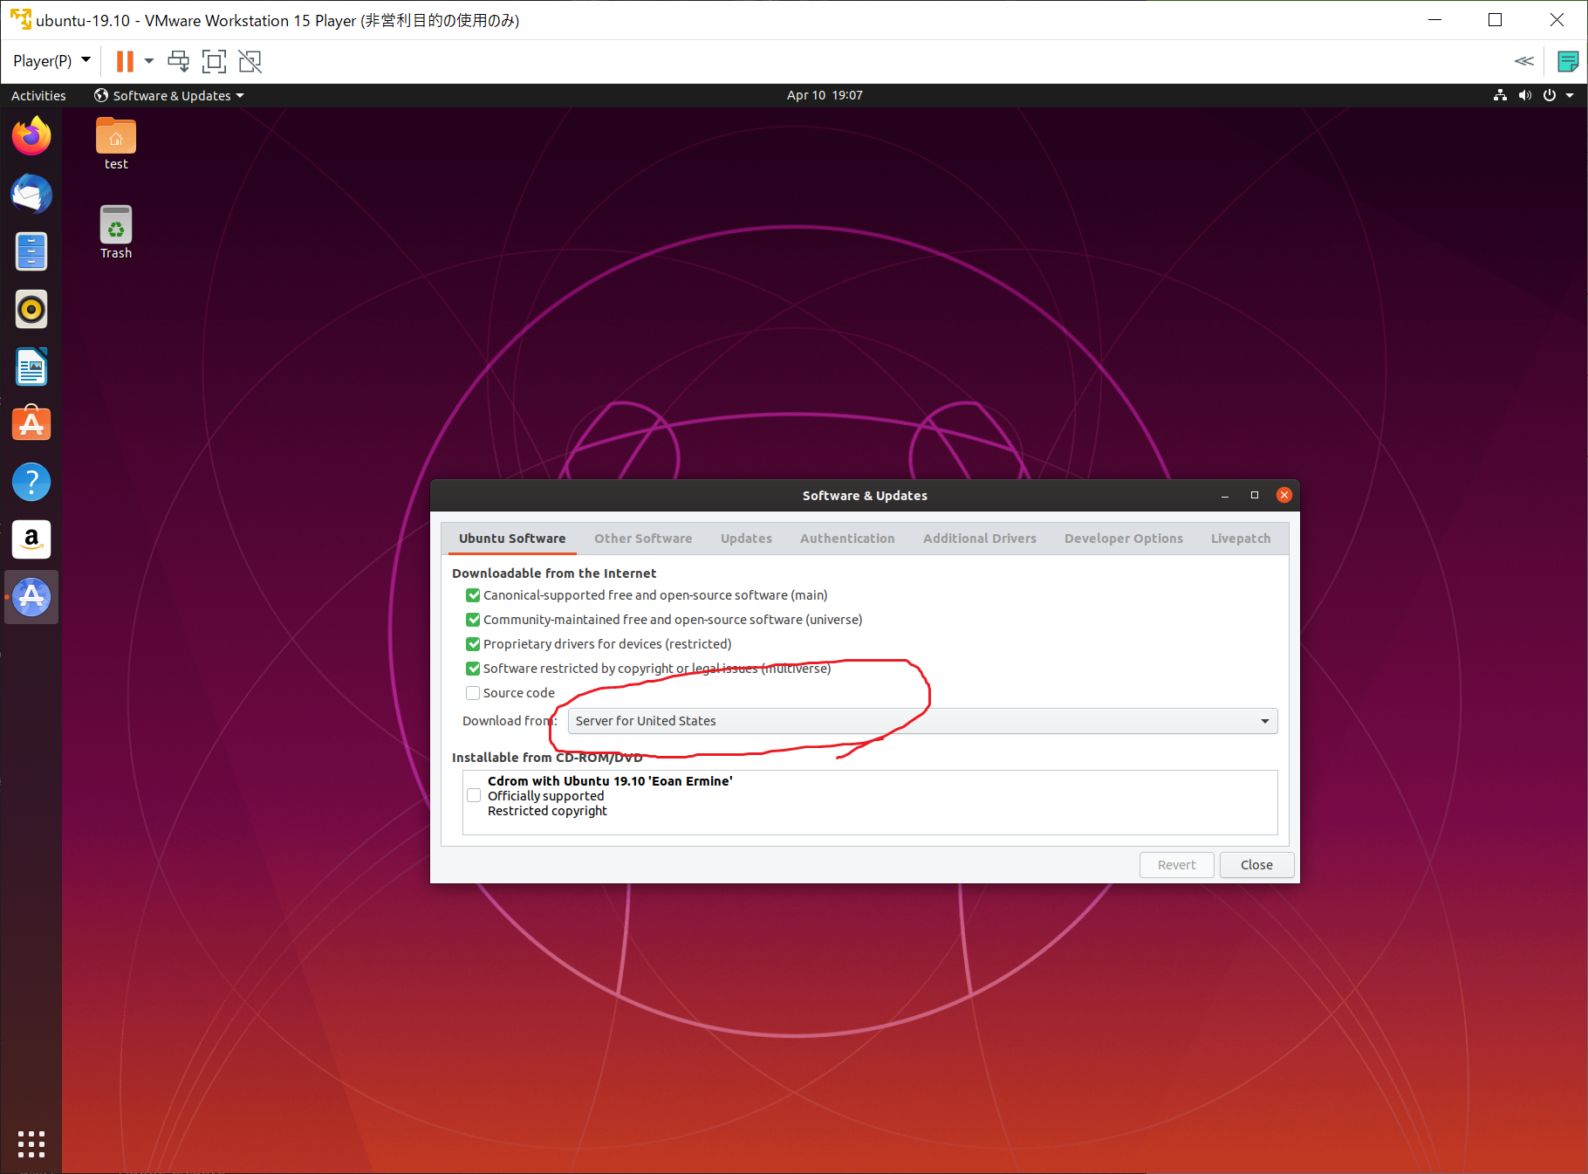
Task: Close Software & Updates with the red X
Action: (x=1284, y=495)
